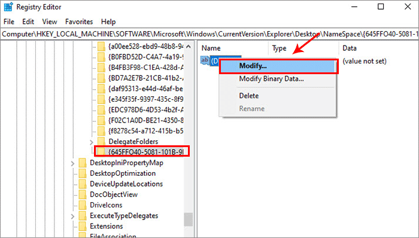Click folder icon of {645FFO40-5081 key
This screenshot has height=238, width=419.
[x=101, y=152]
